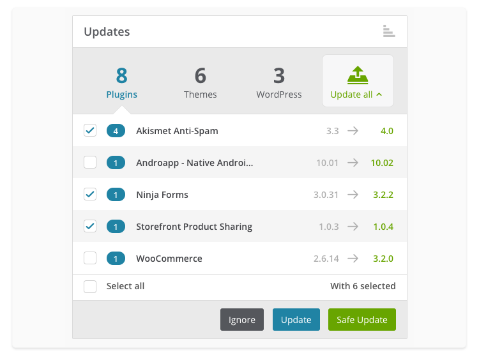479x362 pixels.
Task: Switch to the Themes tab
Action: pyautogui.click(x=200, y=83)
